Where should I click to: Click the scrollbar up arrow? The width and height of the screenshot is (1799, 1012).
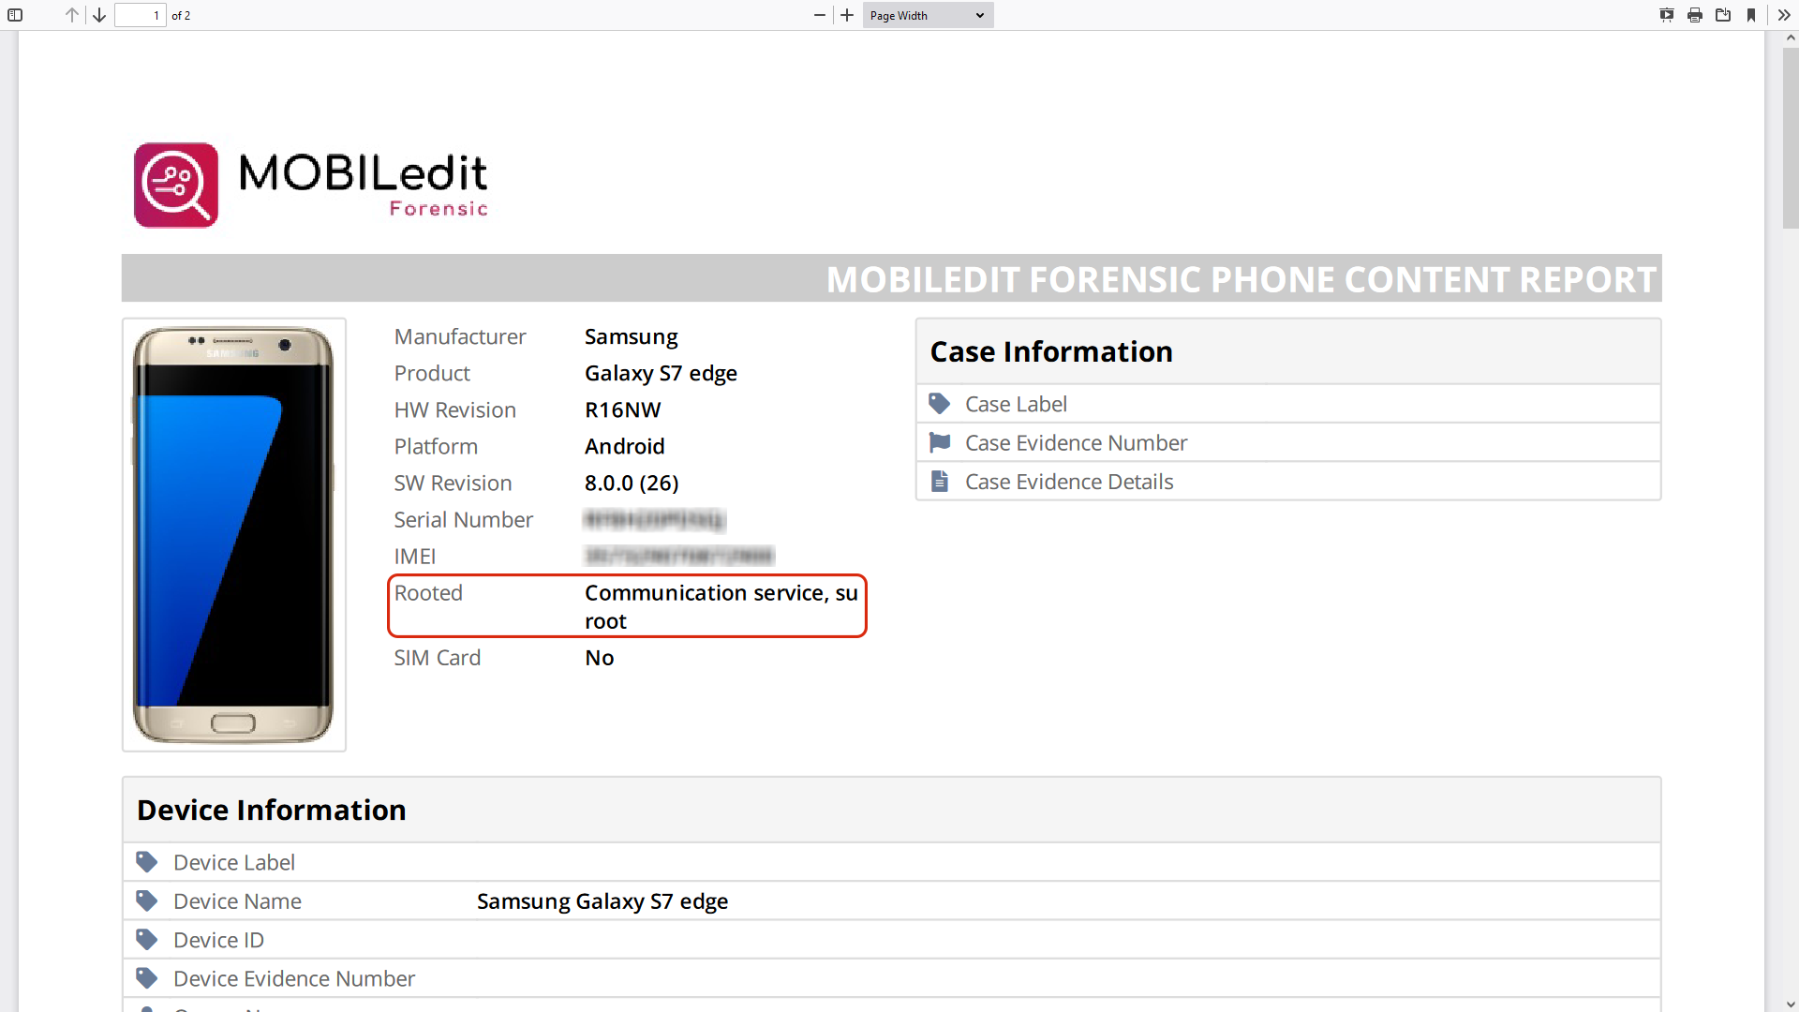tap(1790, 37)
